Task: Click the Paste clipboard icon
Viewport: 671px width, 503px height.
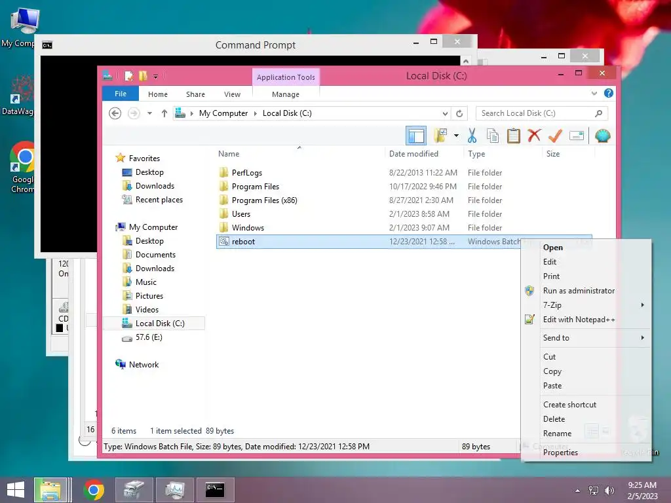Action: click(x=514, y=136)
